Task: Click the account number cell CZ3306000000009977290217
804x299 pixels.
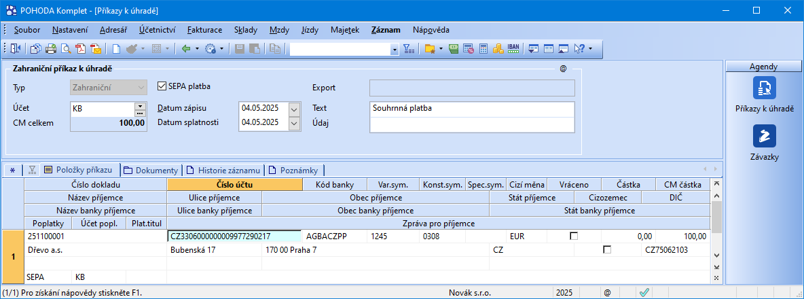Action: tap(234, 236)
